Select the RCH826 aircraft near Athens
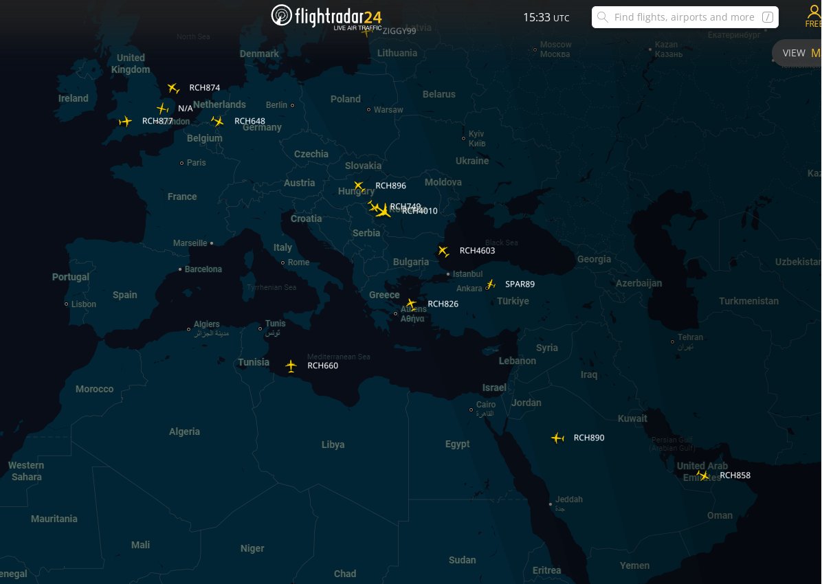The width and height of the screenshot is (822, 584). tap(412, 304)
